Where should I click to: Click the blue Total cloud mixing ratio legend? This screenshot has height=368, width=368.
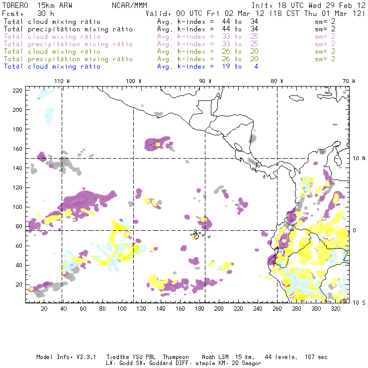[52, 67]
